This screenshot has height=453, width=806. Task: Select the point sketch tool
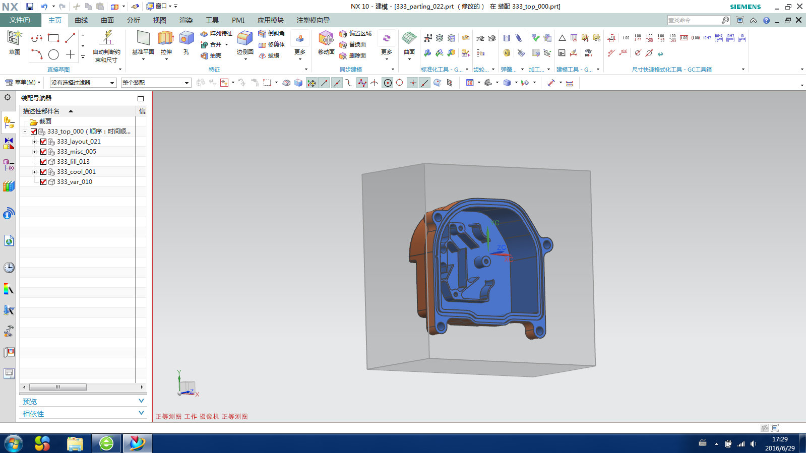(x=70, y=54)
